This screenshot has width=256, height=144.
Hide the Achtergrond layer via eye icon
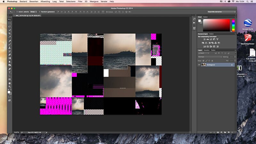point(199,65)
